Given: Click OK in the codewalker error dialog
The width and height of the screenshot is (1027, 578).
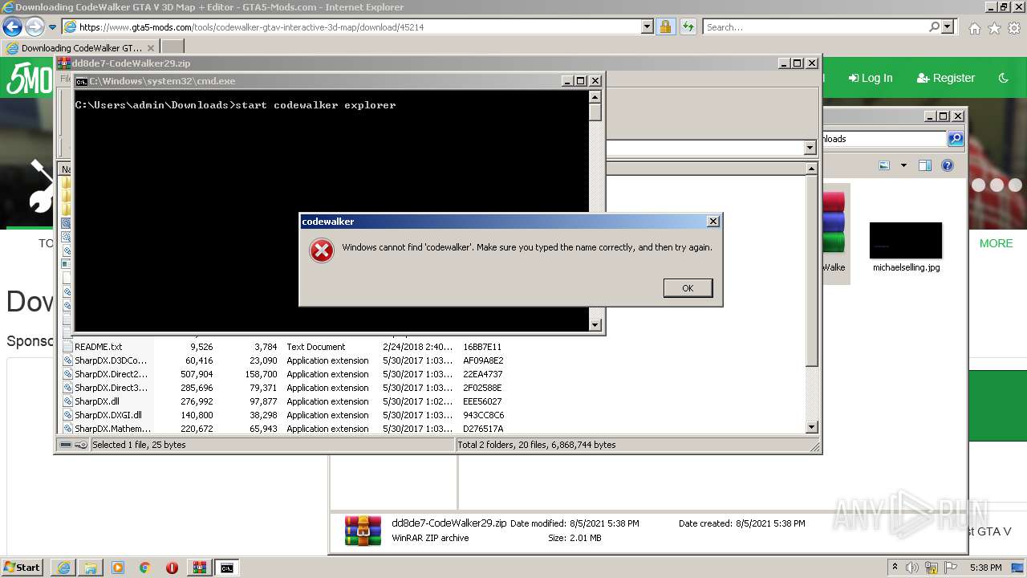Looking at the screenshot, I should [x=688, y=288].
